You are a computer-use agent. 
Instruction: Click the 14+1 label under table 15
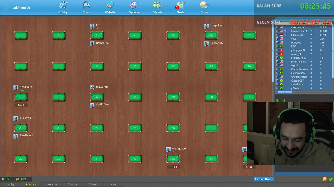pos(21,105)
